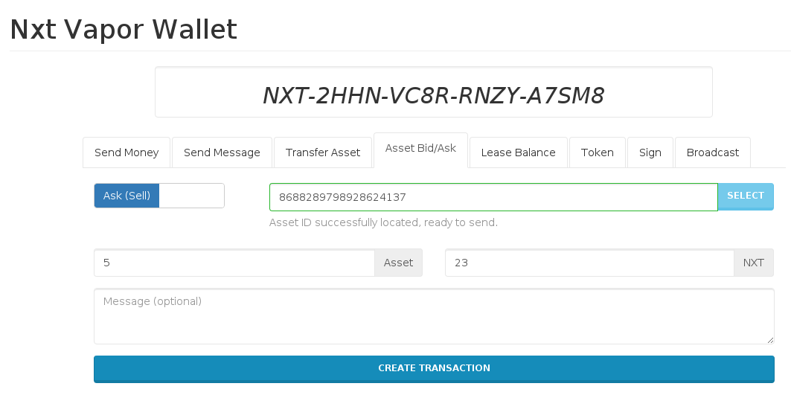Image resolution: width=791 pixels, height=395 pixels.
Task: Click the Asset unit label addon
Action: coord(399,263)
